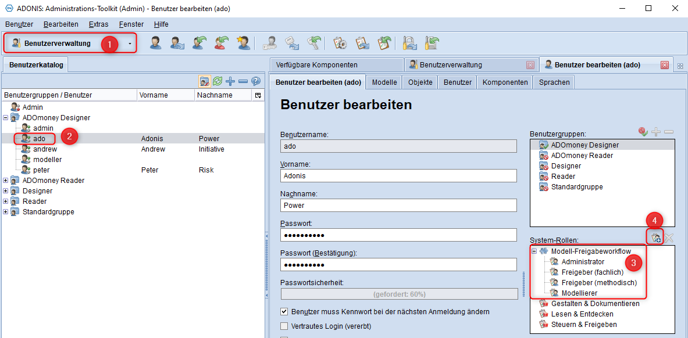Image resolution: width=688 pixels, height=338 pixels.
Task: Select the Steuern & Freigeben role
Action: pyautogui.click(x=584, y=325)
